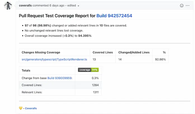Screen dimensions: 195x114
Task: Click the Changed/Added Lines column header
Action: [134, 52]
